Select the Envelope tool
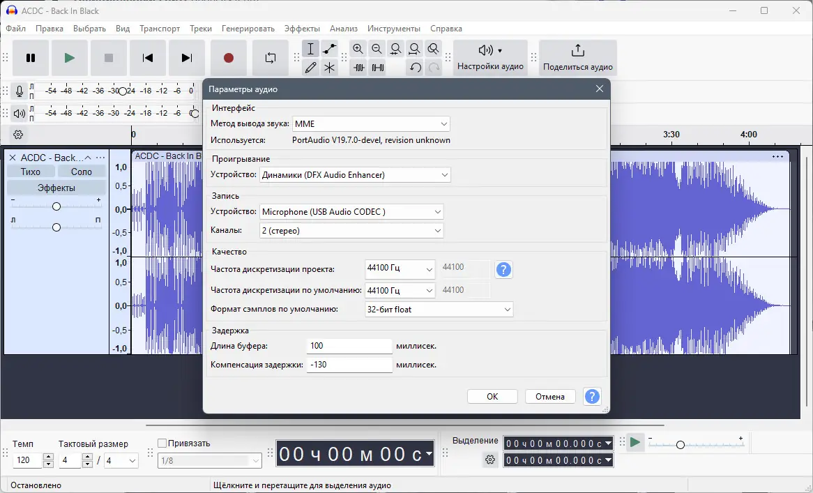Screen dimensions: 813x493 [330, 49]
